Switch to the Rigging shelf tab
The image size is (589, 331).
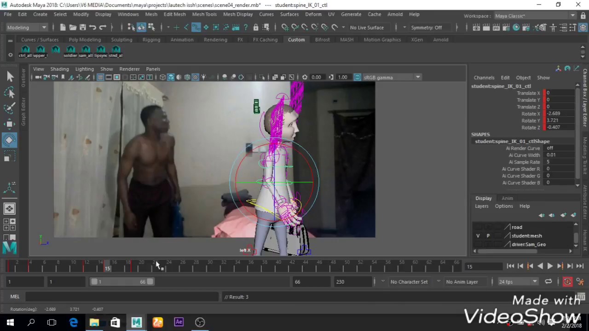[x=151, y=40]
